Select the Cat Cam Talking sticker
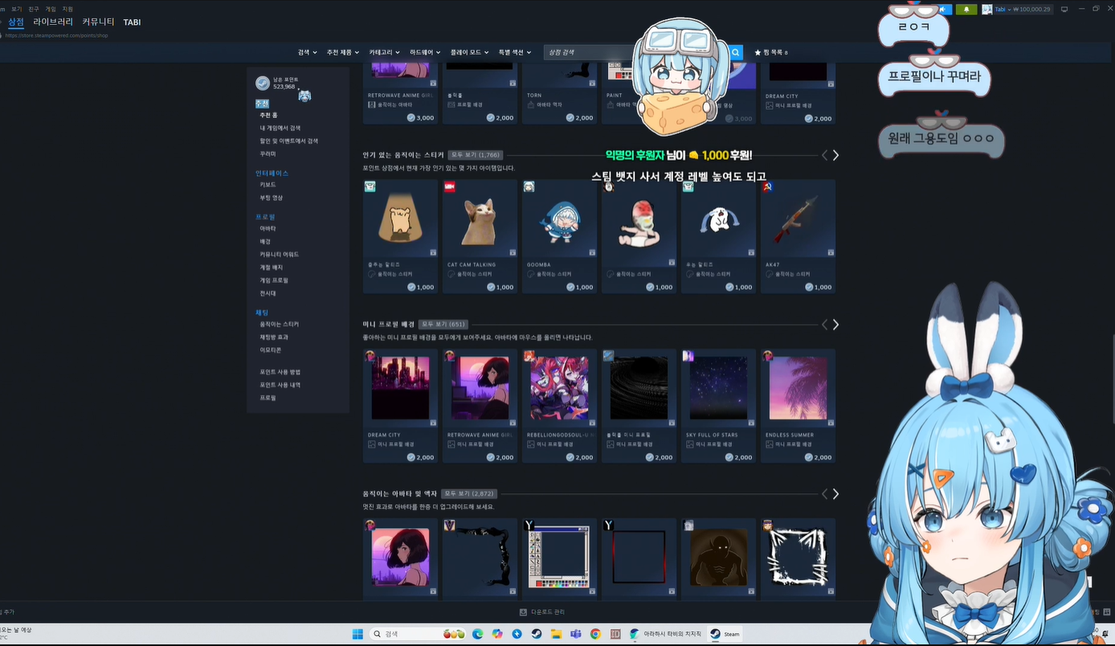1115x646 pixels. point(480,223)
